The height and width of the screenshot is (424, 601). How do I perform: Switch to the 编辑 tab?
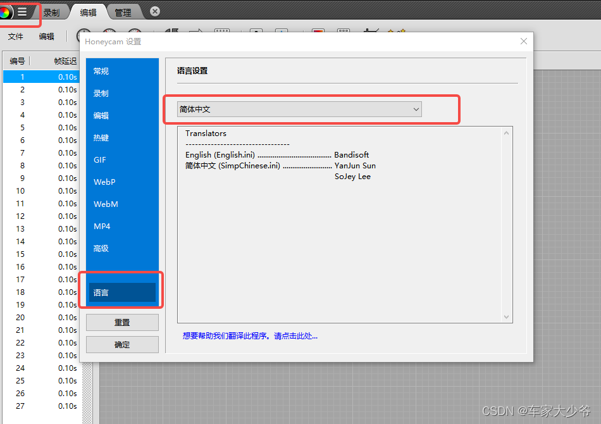88,13
